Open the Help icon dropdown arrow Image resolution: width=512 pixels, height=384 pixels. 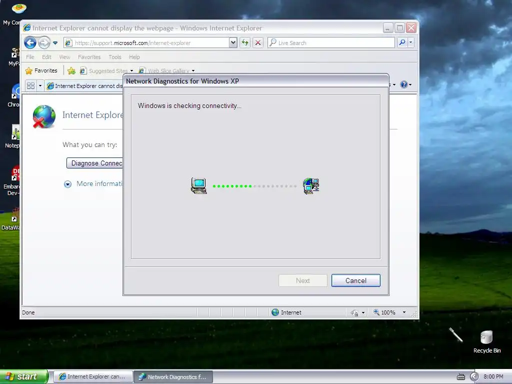(410, 85)
